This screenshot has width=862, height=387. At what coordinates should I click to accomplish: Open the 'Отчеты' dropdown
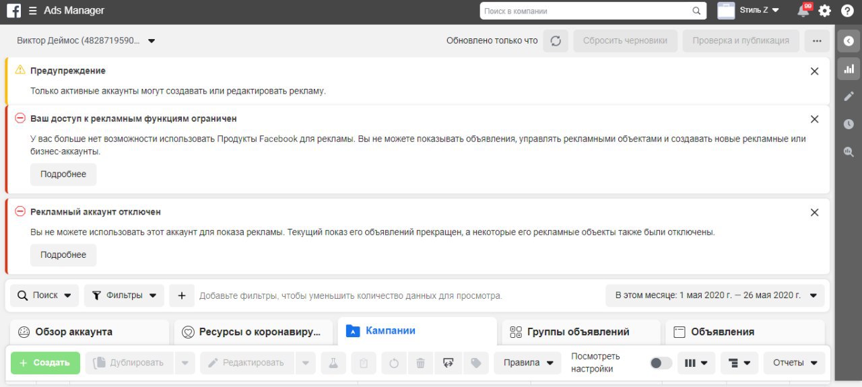(794, 363)
